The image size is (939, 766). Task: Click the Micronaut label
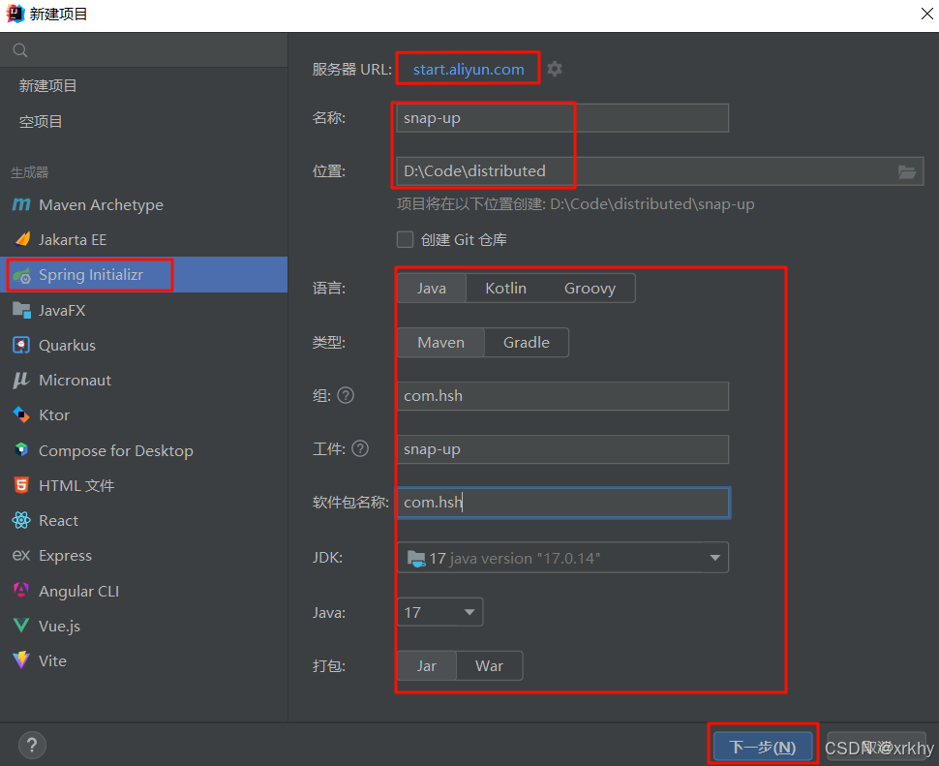click(x=75, y=381)
